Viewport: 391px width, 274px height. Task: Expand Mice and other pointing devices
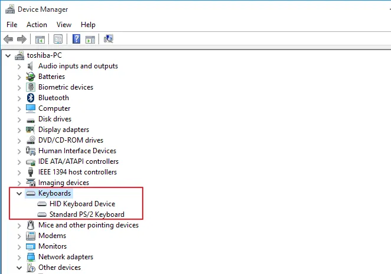19,225
